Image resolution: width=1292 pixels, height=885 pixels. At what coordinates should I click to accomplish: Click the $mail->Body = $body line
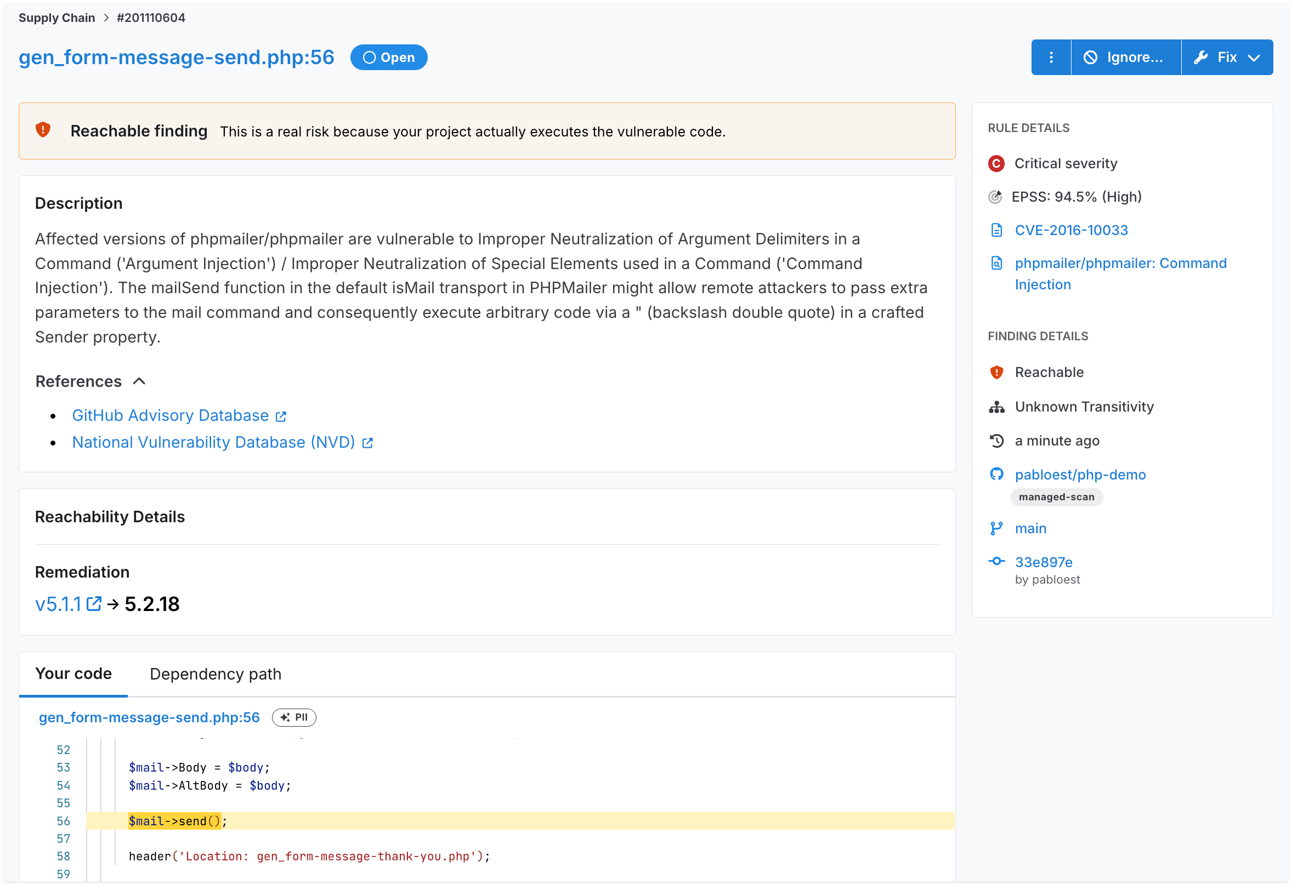pos(199,767)
